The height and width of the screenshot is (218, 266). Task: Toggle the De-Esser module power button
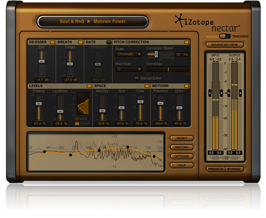coord(52,42)
